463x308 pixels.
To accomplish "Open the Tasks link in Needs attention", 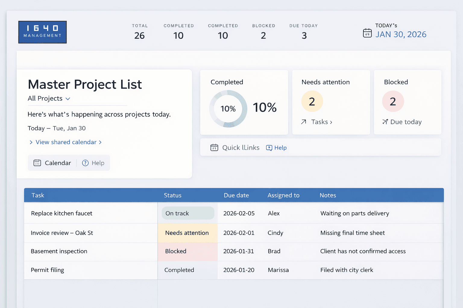I will [322, 122].
